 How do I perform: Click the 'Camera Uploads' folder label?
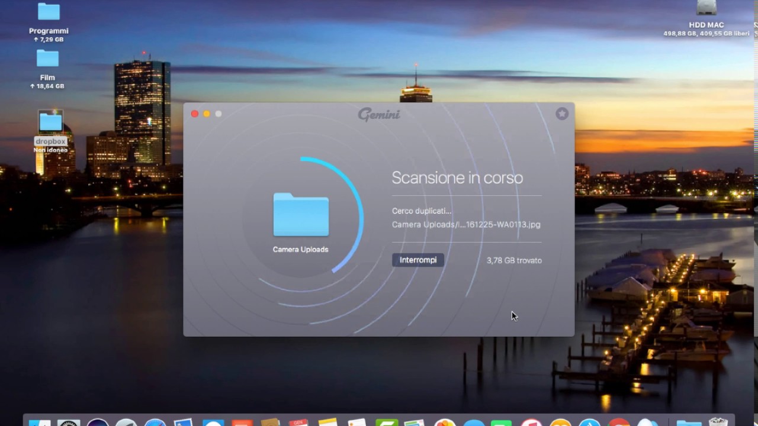(x=301, y=250)
